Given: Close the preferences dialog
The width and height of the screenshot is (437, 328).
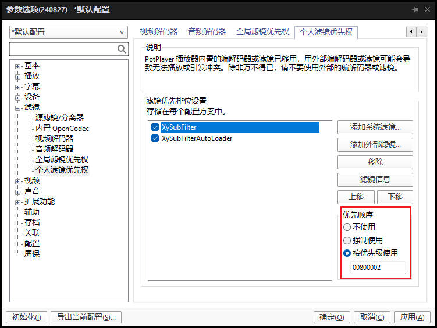Looking at the screenshot, I should 427,9.
